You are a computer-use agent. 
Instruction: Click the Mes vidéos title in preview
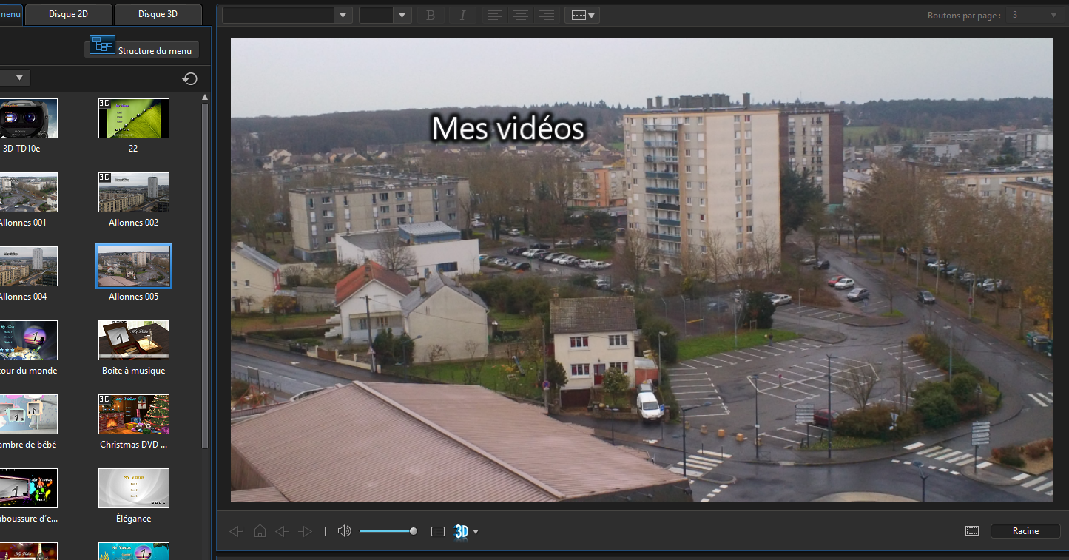click(x=508, y=129)
